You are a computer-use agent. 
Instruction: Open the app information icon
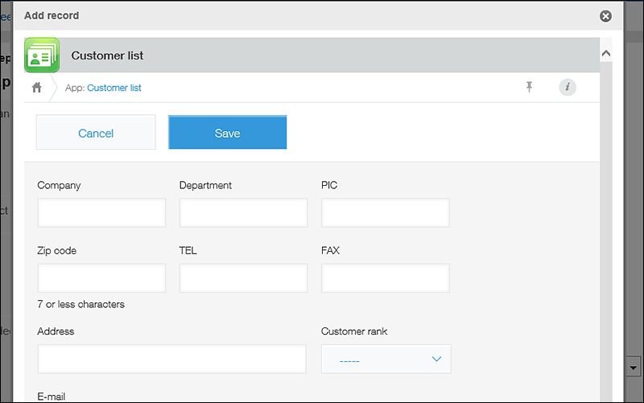[x=568, y=87]
